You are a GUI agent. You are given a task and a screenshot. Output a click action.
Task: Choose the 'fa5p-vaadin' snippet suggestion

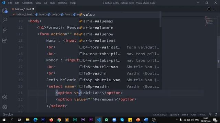(x=119, y=86)
